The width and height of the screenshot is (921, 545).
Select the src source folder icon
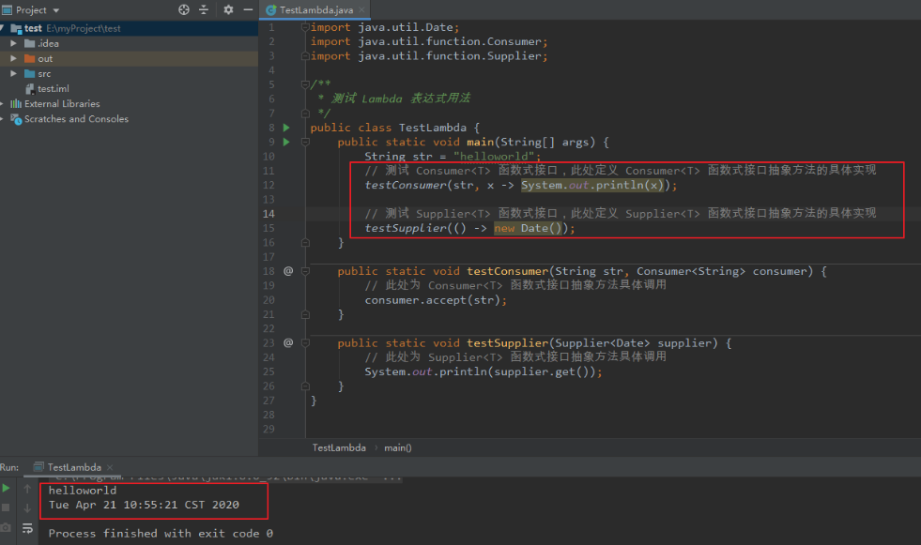tap(29, 74)
